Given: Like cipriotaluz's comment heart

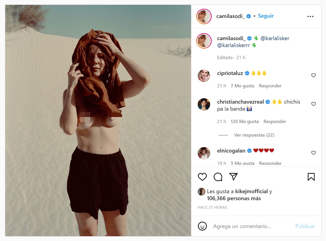Looking at the screenshot, I should (x=314, y=75).
